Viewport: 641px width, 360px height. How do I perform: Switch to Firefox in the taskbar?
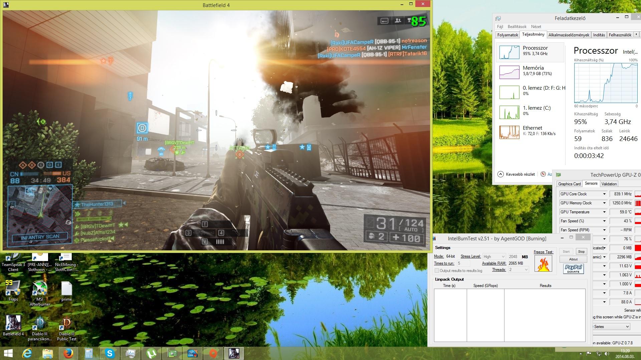(x=68, y=353)
